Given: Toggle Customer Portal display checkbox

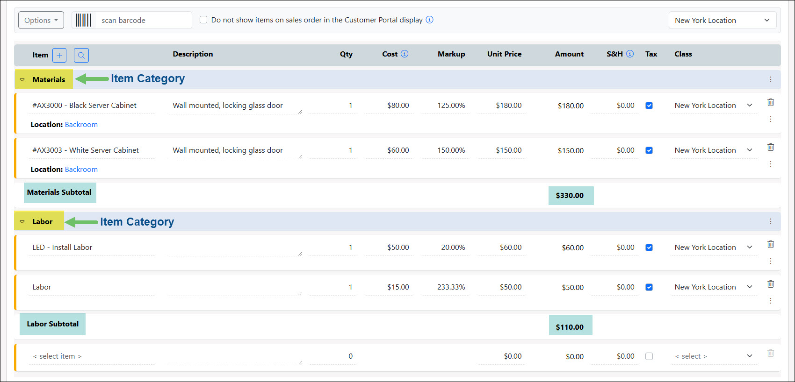Looking at the screenshot, I should click(203, 20).
